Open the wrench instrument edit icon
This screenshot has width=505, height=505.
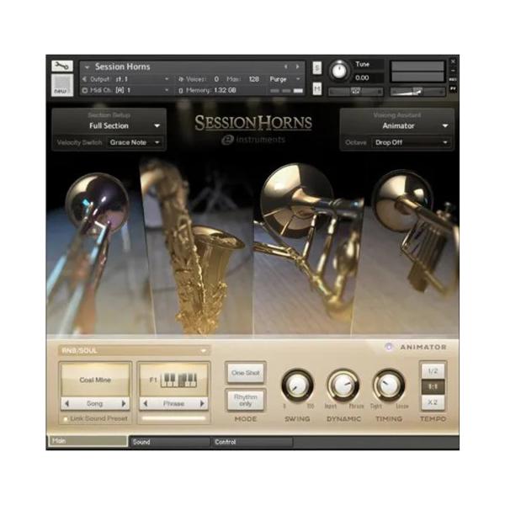[62, 66]
